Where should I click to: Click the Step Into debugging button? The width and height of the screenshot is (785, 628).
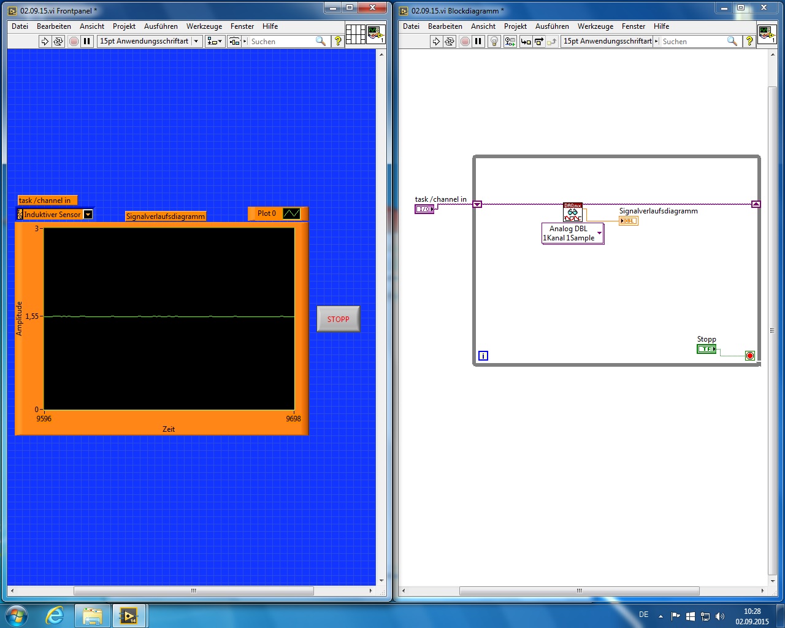click(526, 41)
